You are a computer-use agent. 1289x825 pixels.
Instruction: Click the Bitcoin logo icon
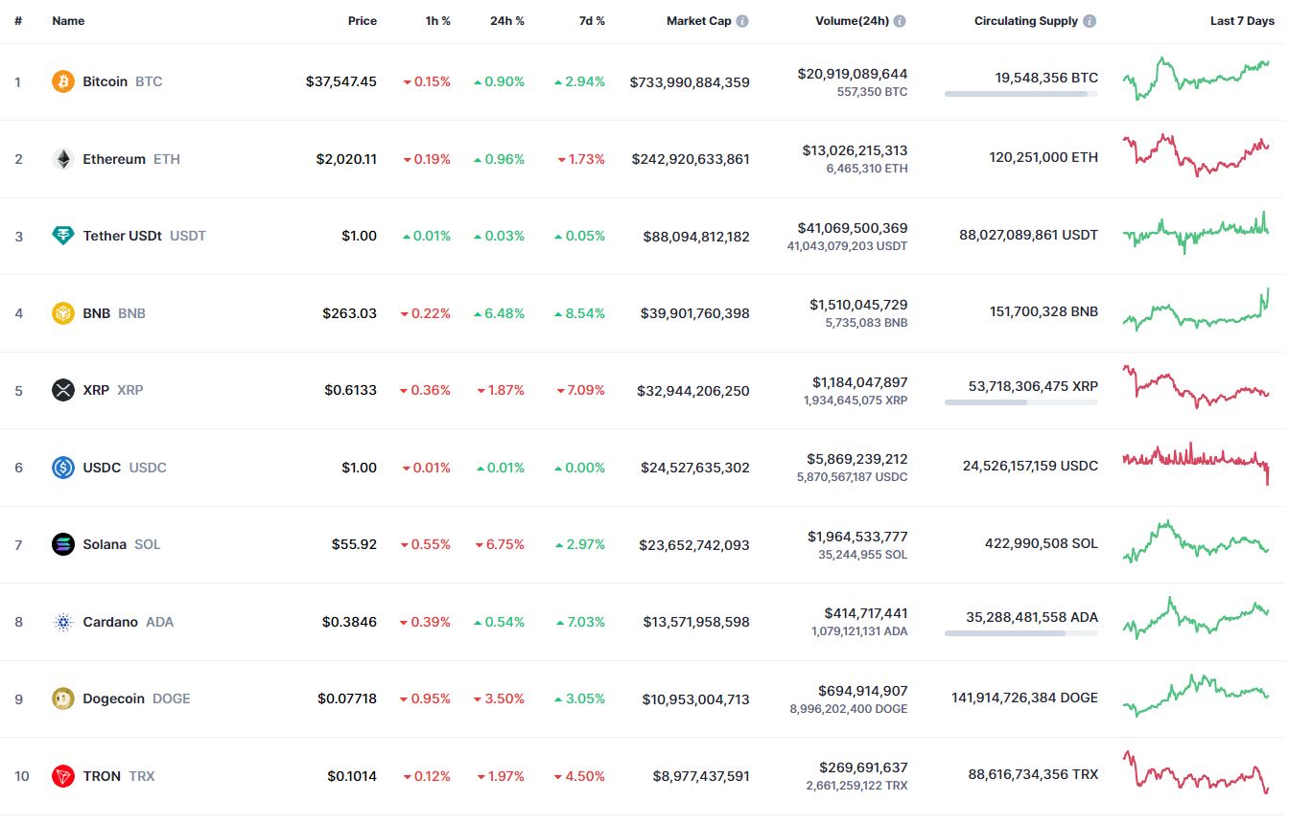[x=63, y=81]
